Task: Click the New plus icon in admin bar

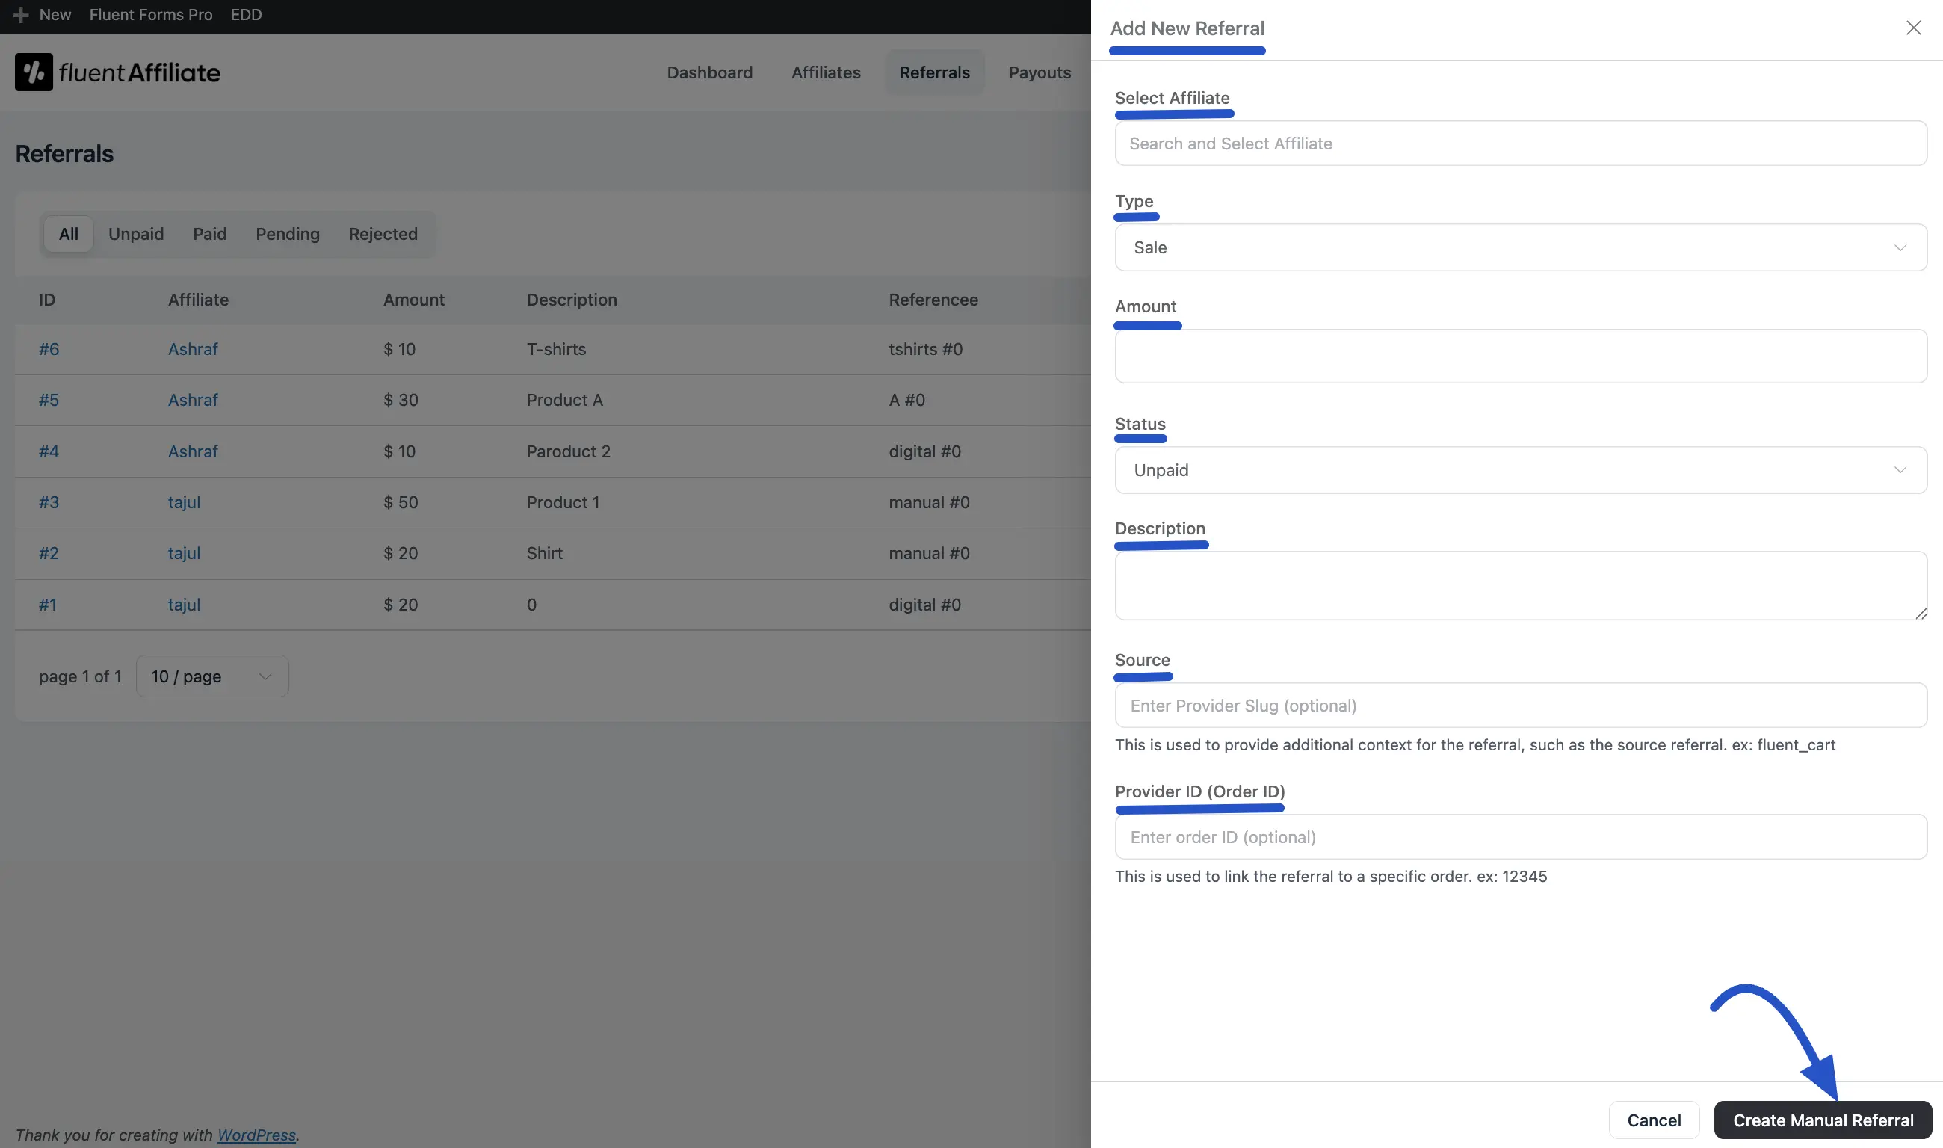Action: click(20, 15)
